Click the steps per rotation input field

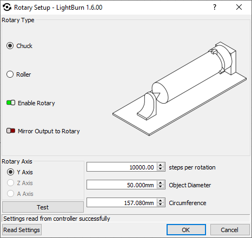(122, 167)
